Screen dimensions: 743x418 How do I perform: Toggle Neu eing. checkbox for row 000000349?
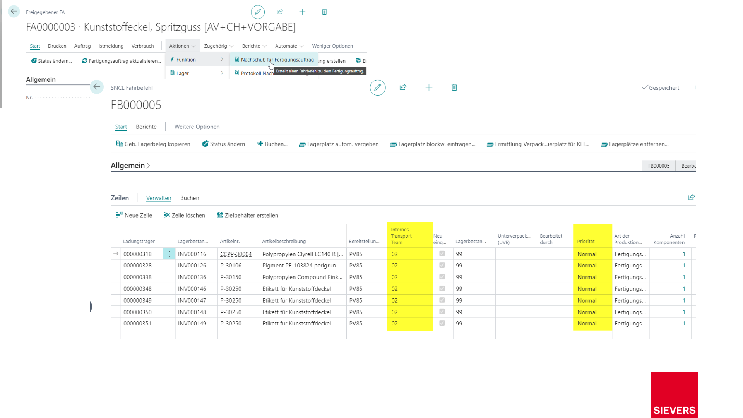point(442,300)
